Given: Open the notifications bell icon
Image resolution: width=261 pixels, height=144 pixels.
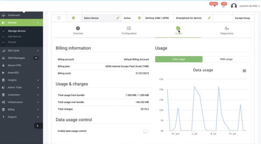Looking at the screenshot, I should pos(223,6).
